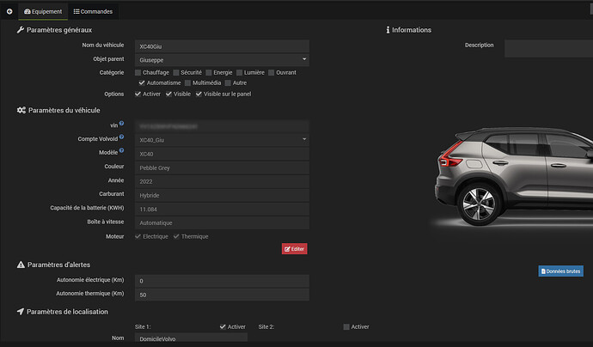Click the back arrow icon
The width and height of the screenshot is (593, 347).
[9, 11]
